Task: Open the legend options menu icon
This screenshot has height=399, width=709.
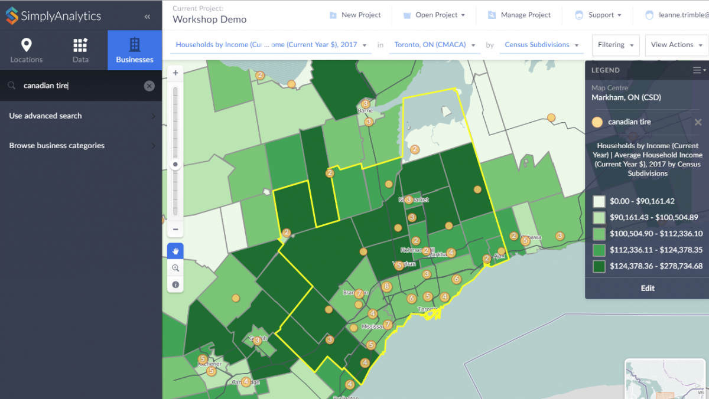Action: (699, 70)
